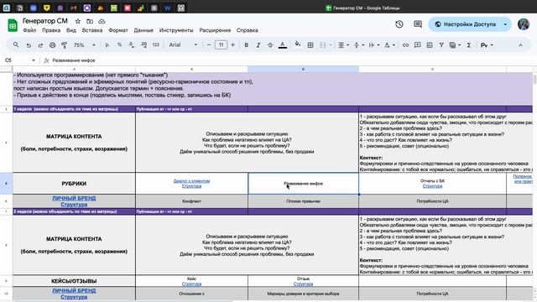Collapse the menus with the chevron
Viewport: 537px width, 302px height.
point(520,44)
